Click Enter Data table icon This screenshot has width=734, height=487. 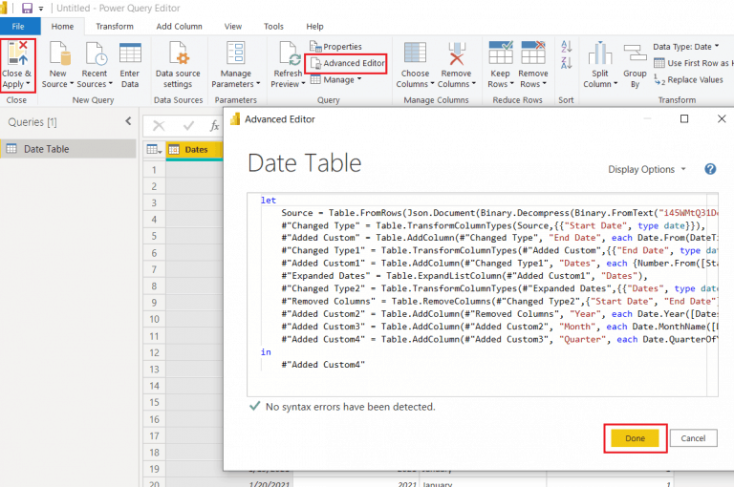[x=130, y=53]
